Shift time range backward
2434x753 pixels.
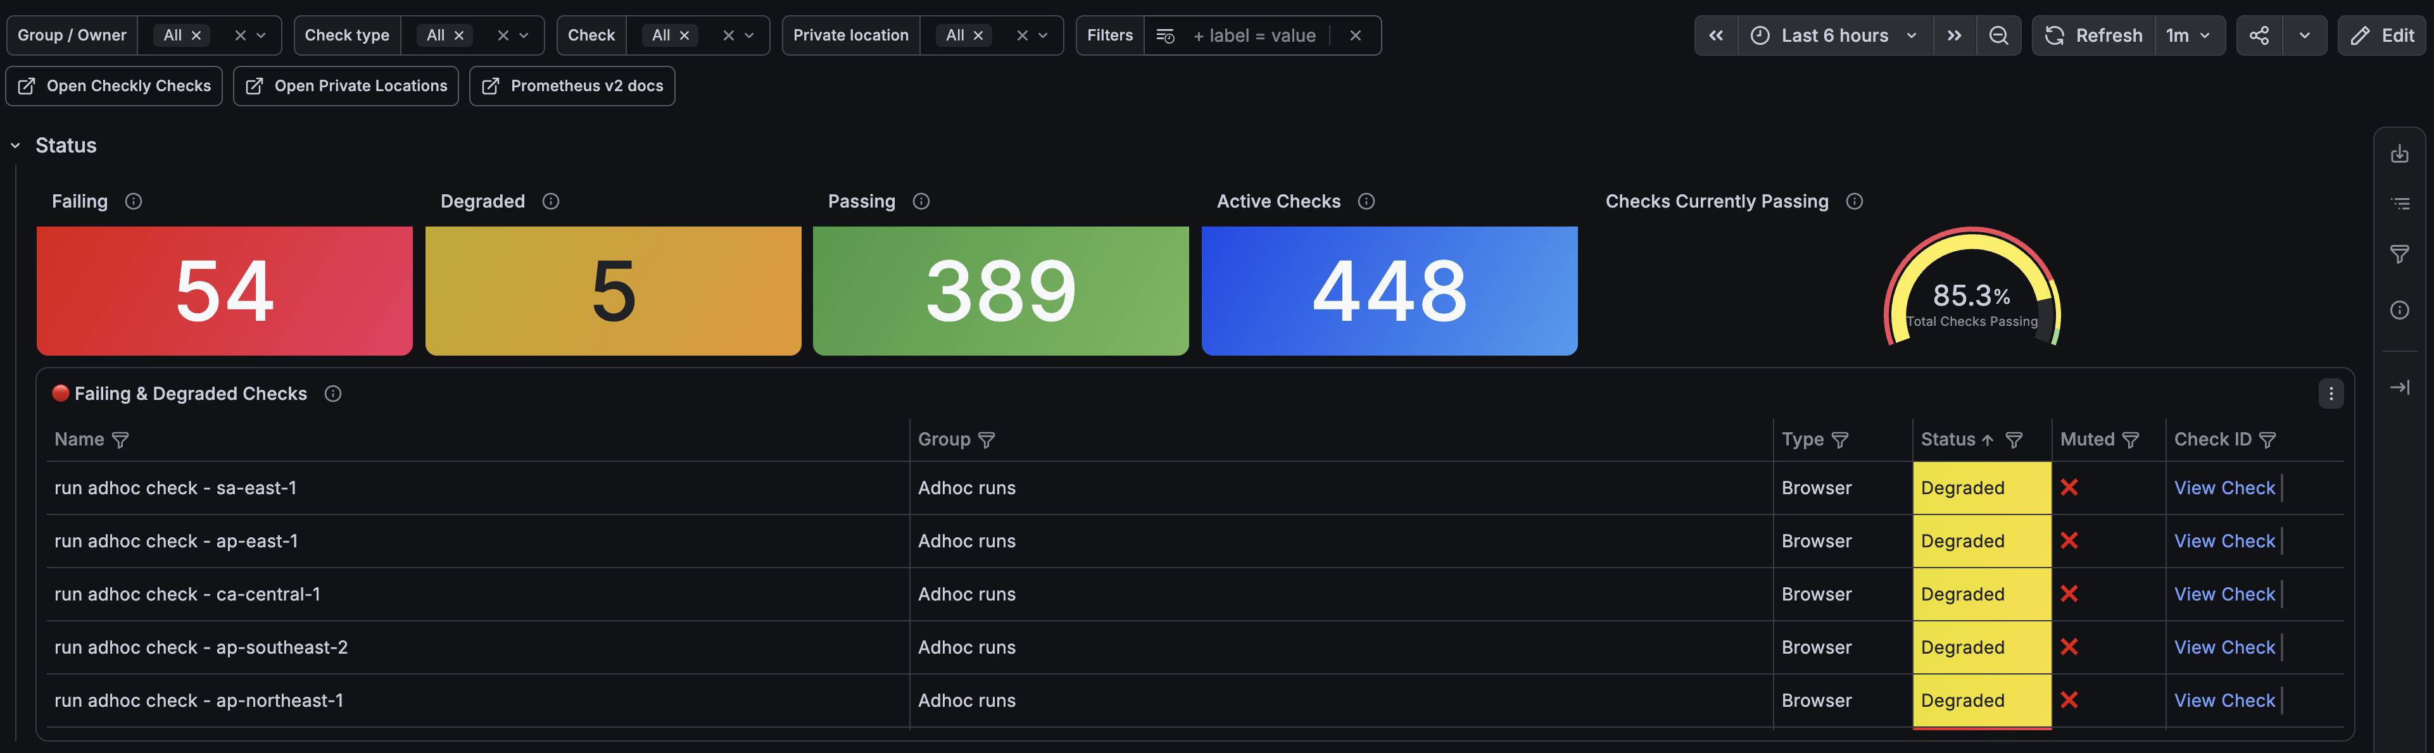(x=1716, y=36)
